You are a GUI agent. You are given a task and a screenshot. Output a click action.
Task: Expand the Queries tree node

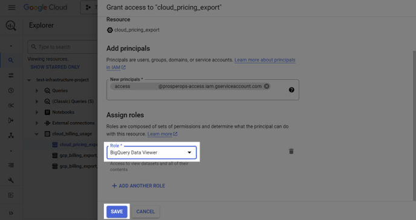click(x=37, y=91)
